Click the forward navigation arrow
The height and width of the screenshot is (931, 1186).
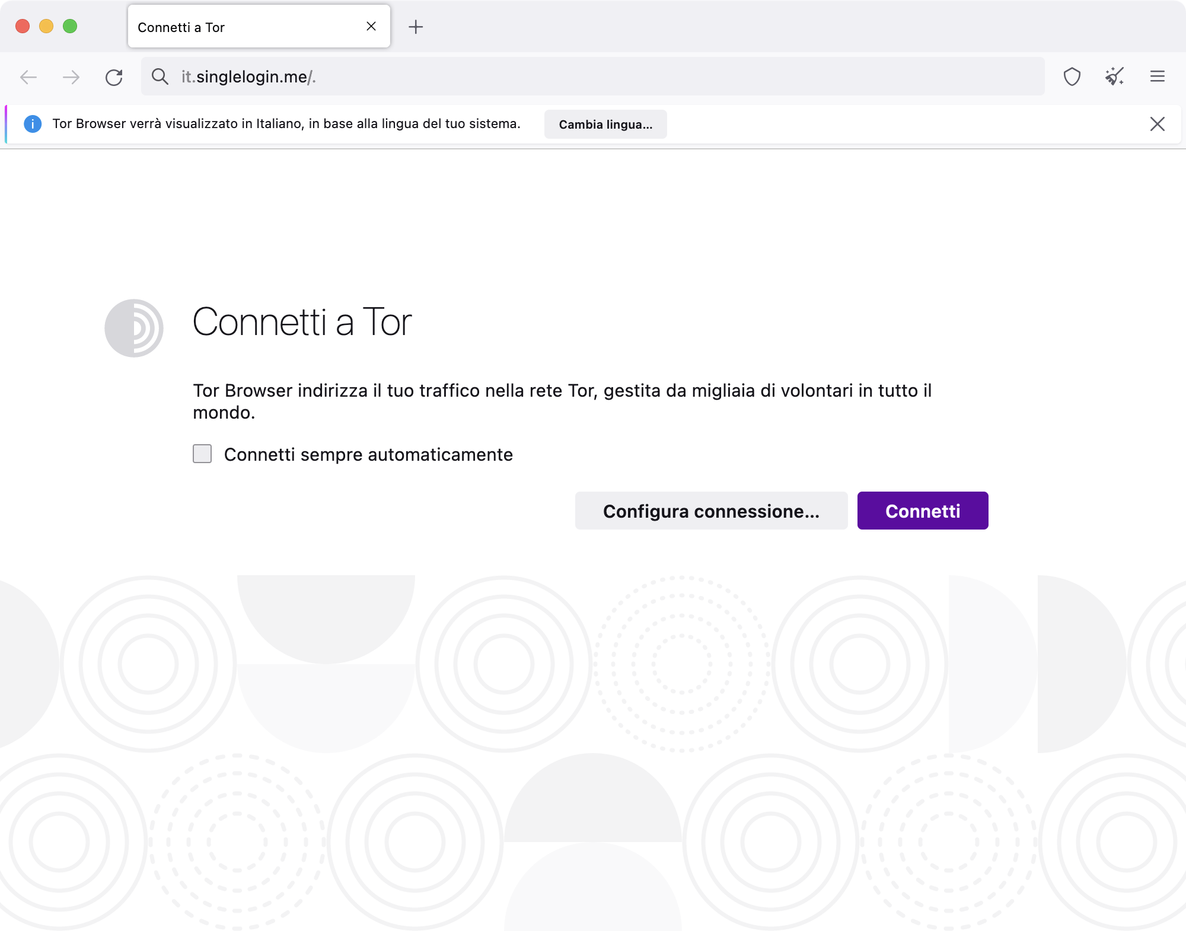pyautogui.click(x=71, y=77)
